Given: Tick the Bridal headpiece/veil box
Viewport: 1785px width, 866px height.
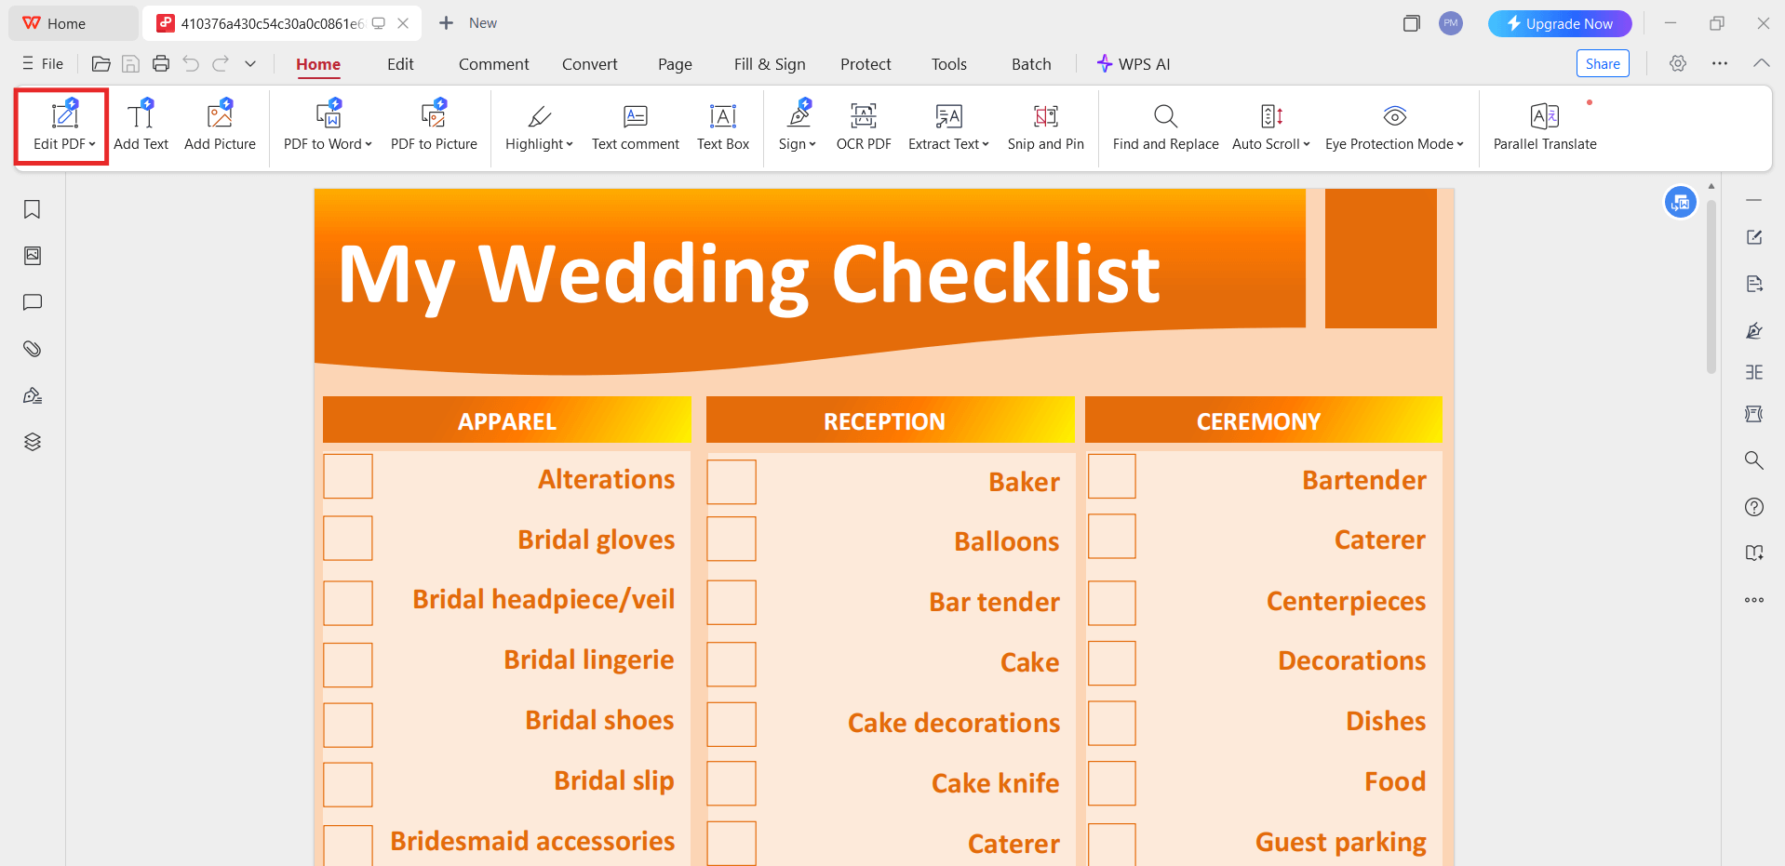Looking at the screenshot, I should [348, 603].
